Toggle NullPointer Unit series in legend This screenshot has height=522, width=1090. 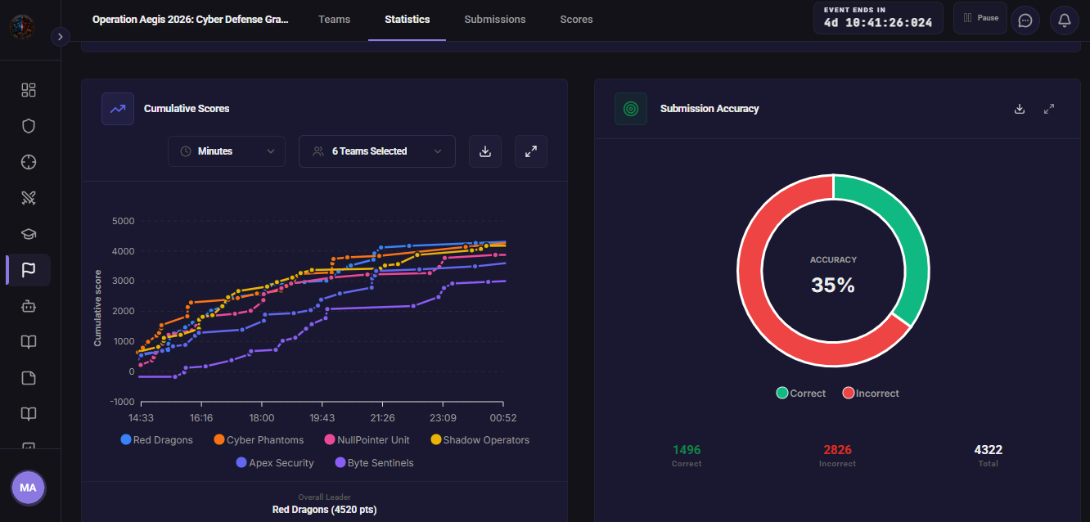click(367, 440)
